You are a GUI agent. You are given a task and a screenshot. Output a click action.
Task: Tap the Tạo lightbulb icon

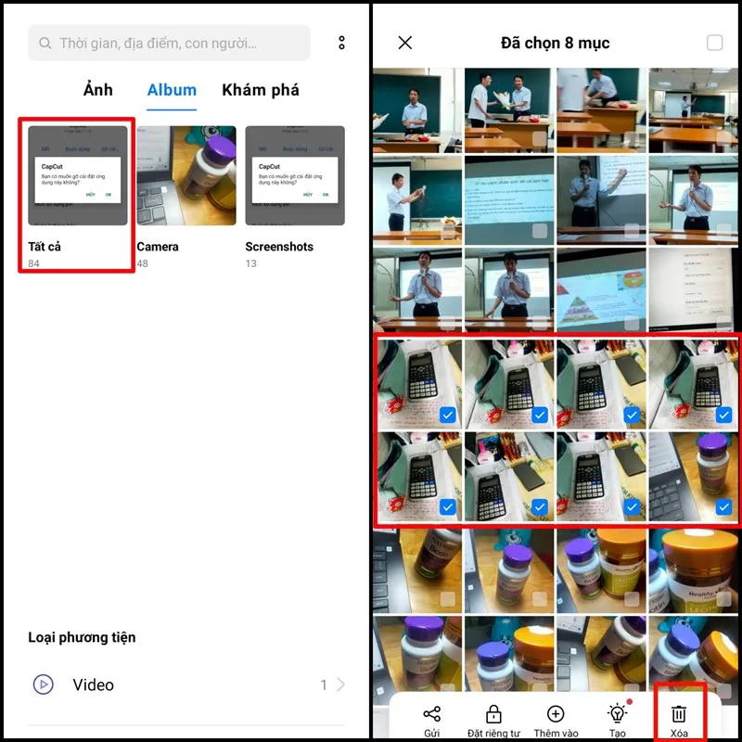coord(617,713)
